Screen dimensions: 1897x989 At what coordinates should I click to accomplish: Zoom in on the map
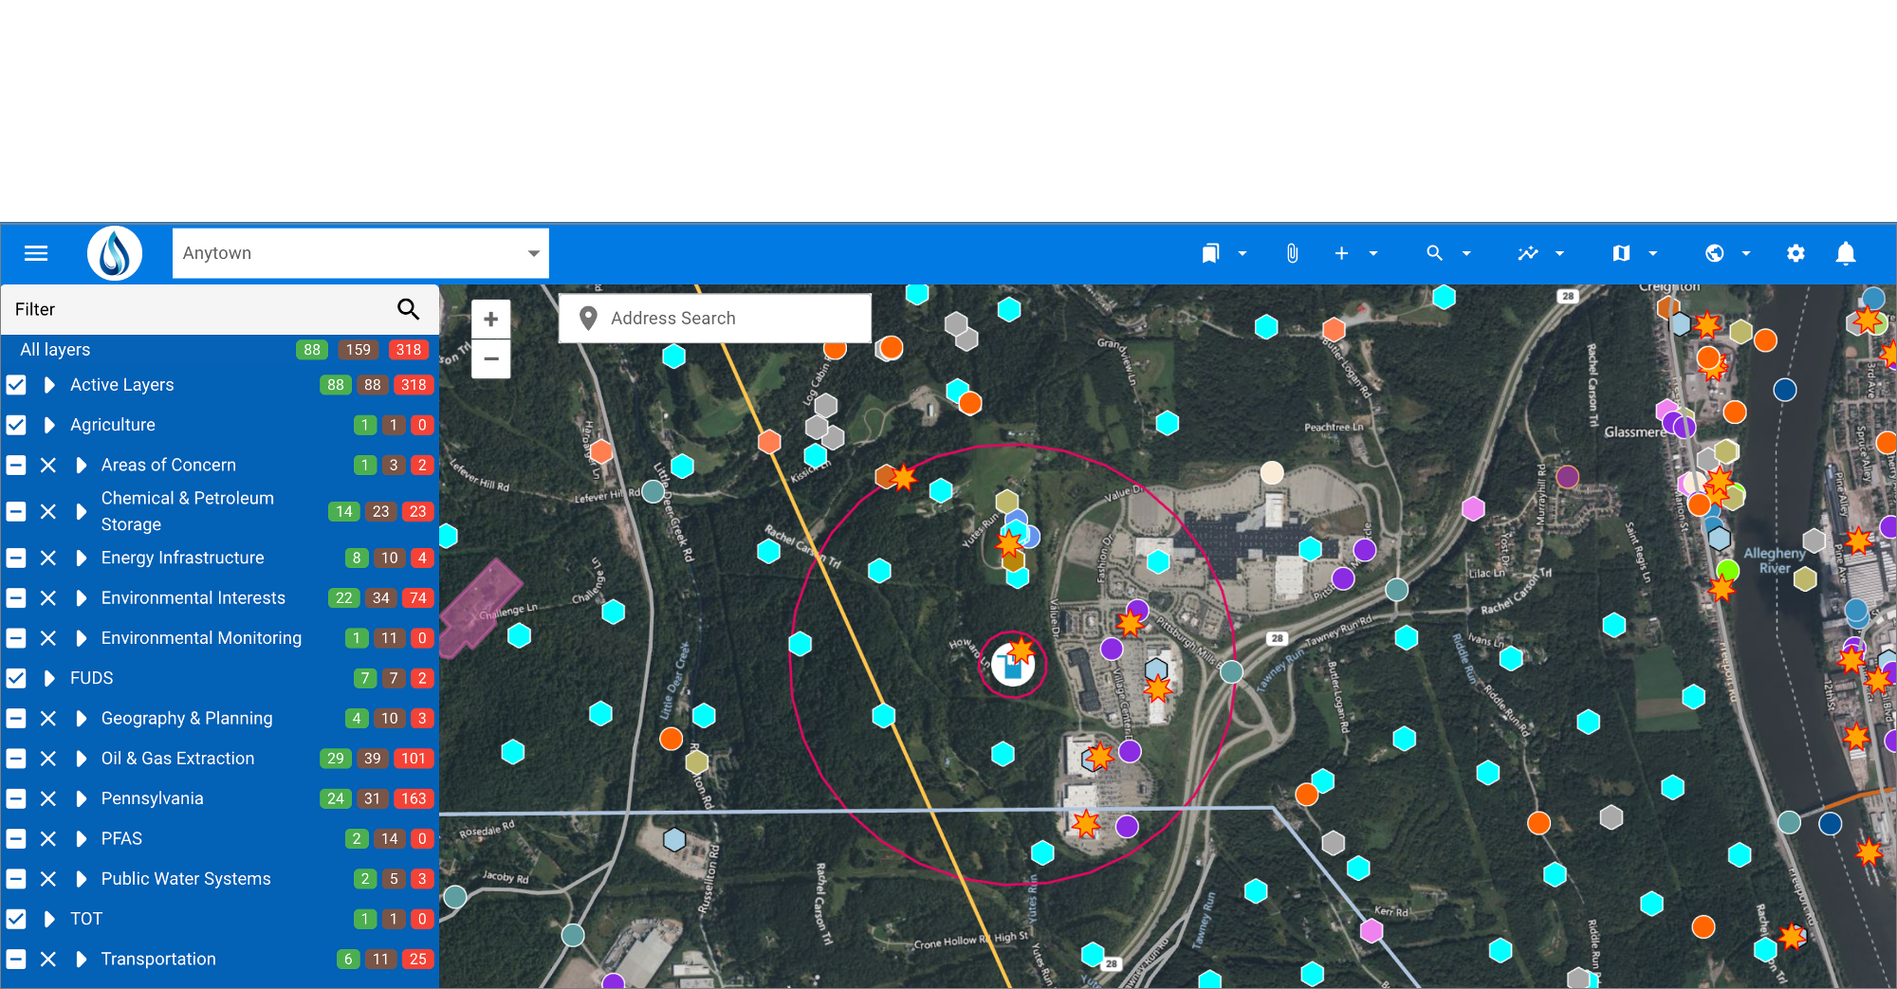(491, 320)
